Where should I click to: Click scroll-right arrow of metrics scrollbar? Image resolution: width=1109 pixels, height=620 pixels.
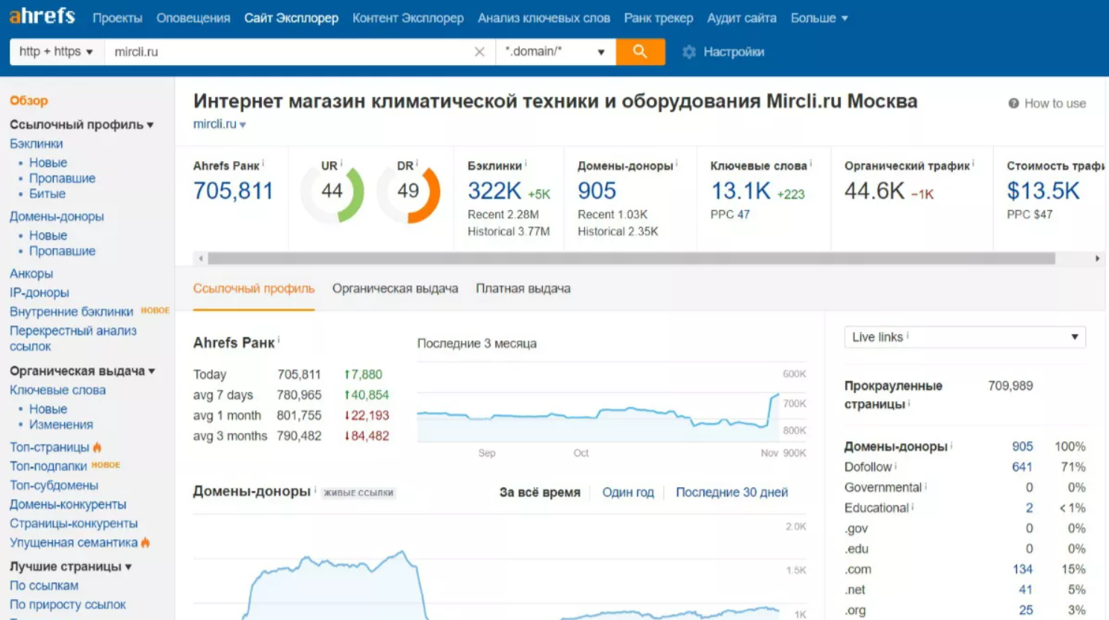coord(1097,258)
